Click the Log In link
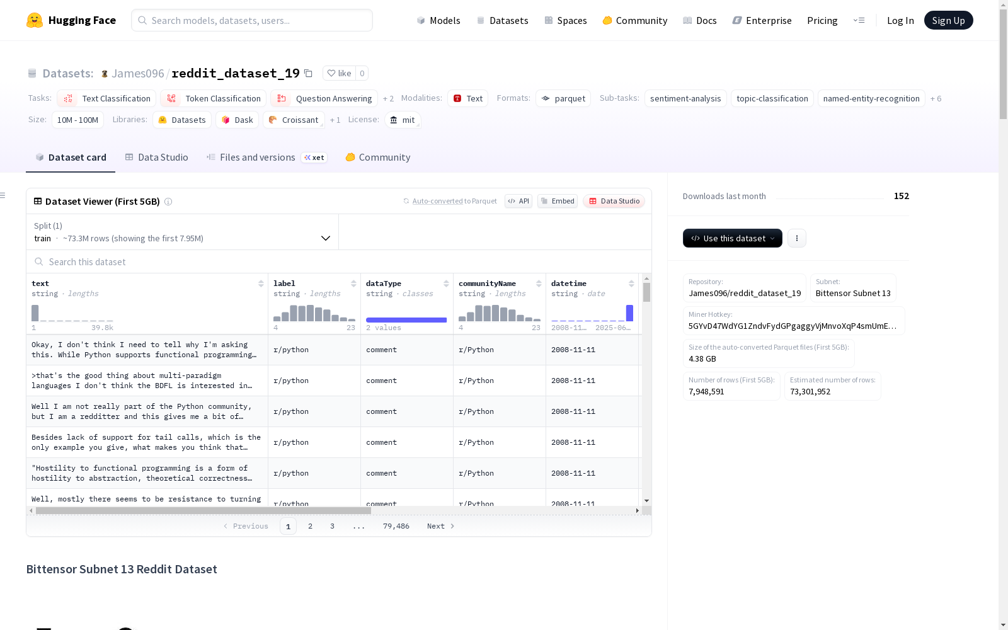The width and height of the screenshot is (1008, 630). coord(900,20)
